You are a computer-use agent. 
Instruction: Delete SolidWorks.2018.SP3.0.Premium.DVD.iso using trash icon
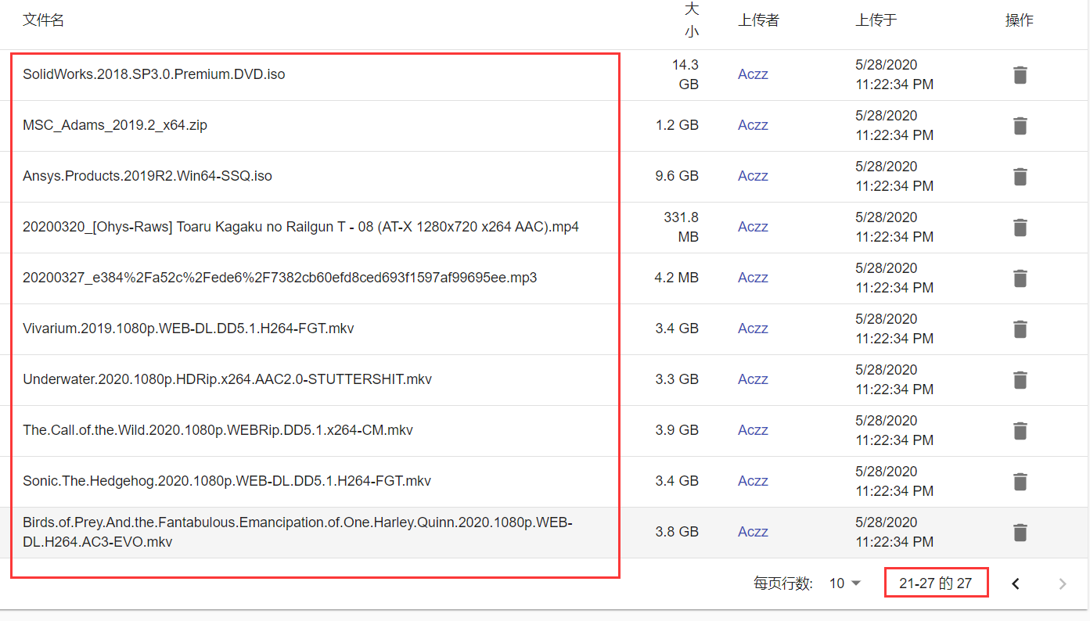click(x=1020, y=74)
